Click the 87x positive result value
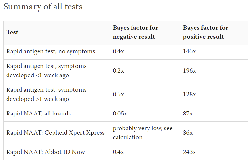Viewport: 249px width, 163px height. point(188,114)
